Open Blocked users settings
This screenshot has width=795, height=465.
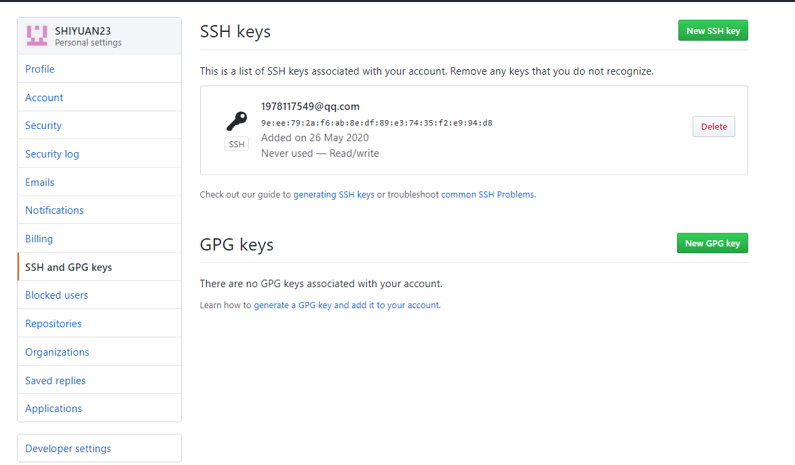(x=56, y=295)
